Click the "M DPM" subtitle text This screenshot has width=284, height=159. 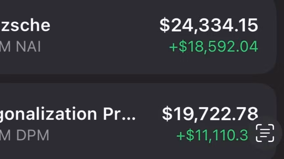pos(24,135)
